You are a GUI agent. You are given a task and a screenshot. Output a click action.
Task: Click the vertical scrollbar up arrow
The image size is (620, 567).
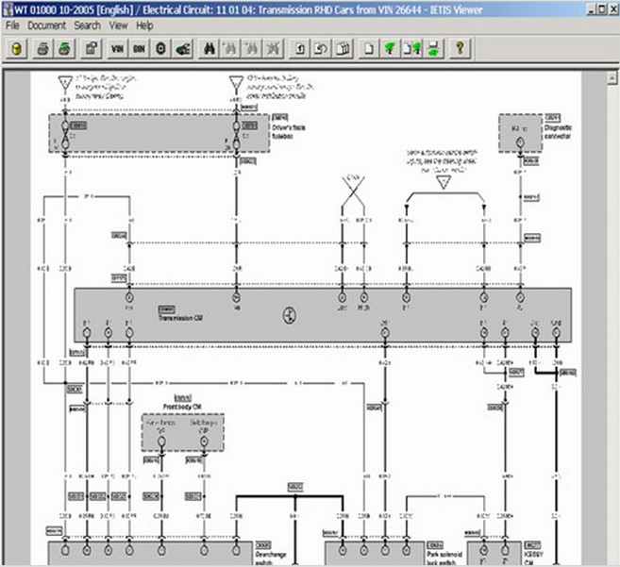[x=612, y=78]
